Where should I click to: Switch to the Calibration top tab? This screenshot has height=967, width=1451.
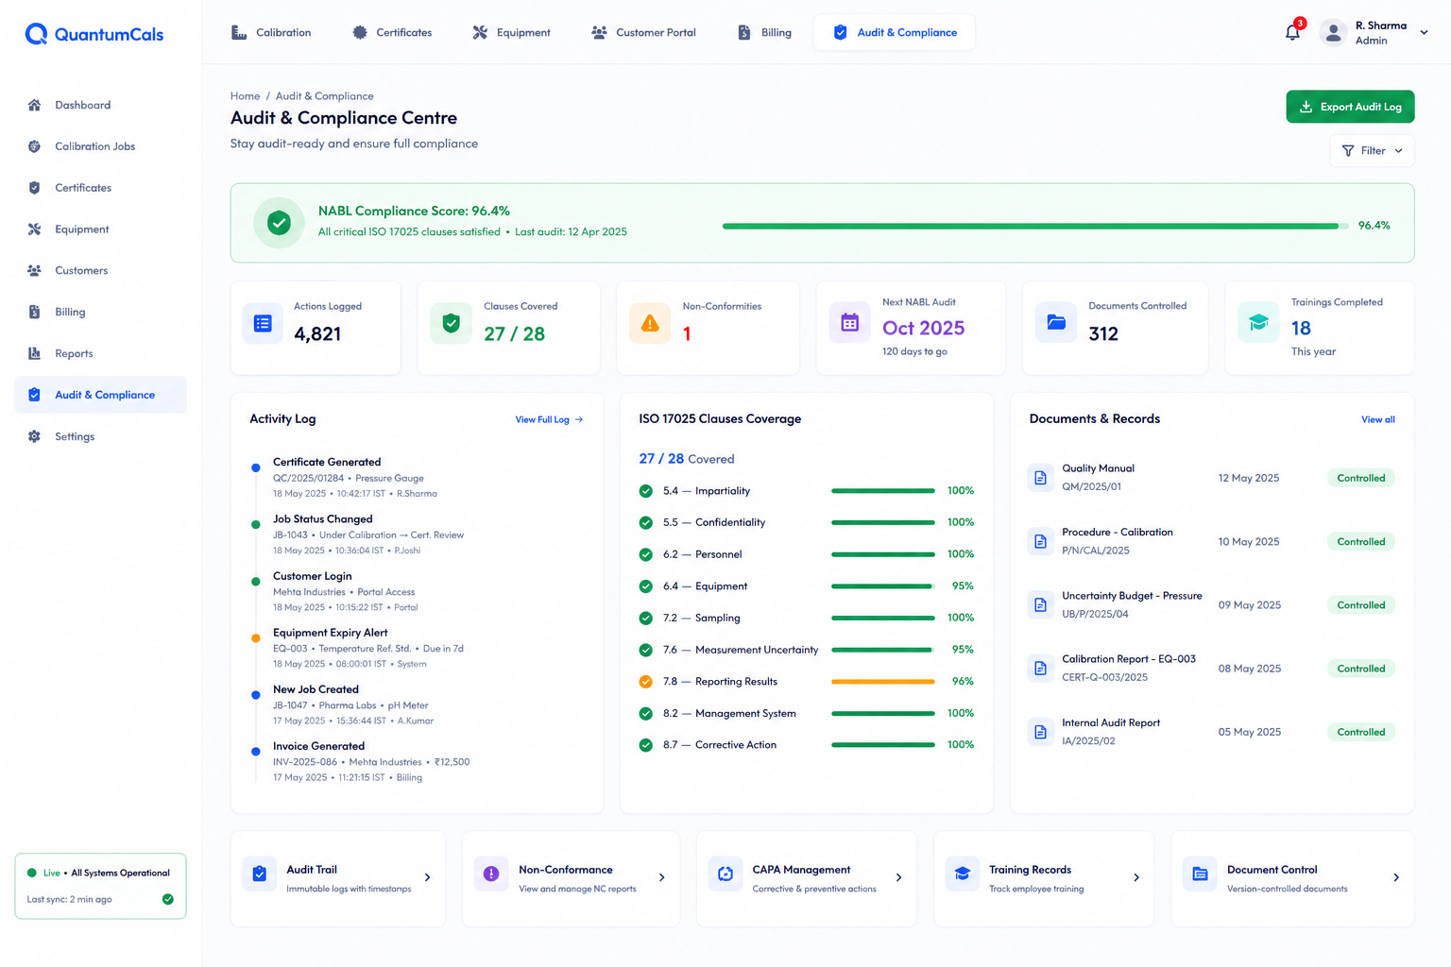[271, 32]
